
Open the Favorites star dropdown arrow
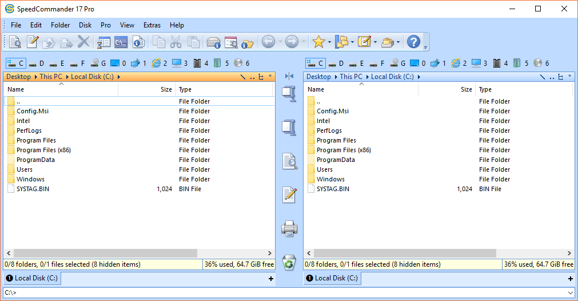click(329, 42)
